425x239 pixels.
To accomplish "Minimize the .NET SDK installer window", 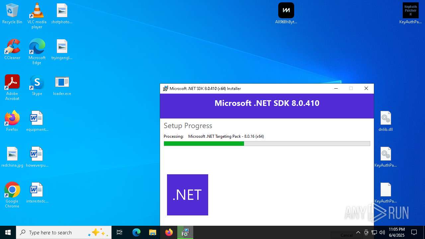I will pyautogui.click(x=336, y=89).
